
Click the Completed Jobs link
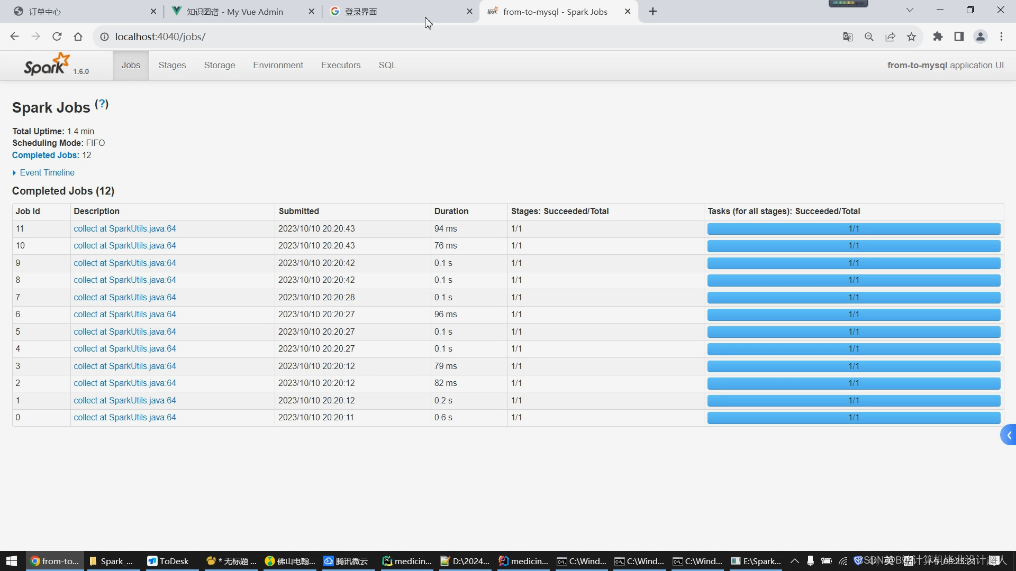pyautogui.click(x=46, y=155)
